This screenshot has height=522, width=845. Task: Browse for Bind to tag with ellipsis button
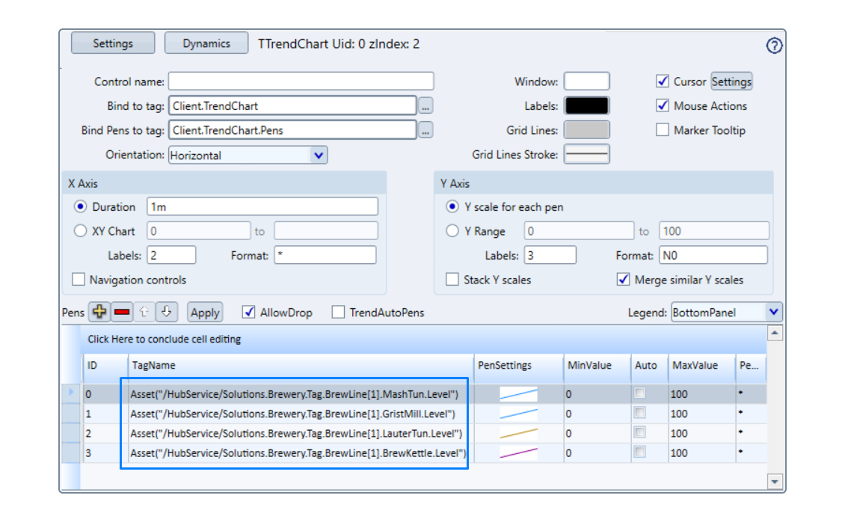point(425,106)
